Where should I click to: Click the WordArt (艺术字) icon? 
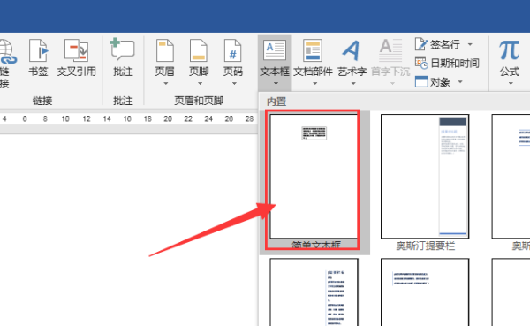pos(352,50)
